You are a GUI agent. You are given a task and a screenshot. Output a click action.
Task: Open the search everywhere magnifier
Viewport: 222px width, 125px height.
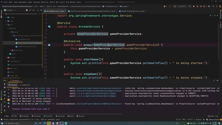213,6
